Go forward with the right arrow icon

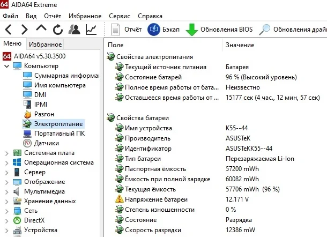click(x=25, y=29)
